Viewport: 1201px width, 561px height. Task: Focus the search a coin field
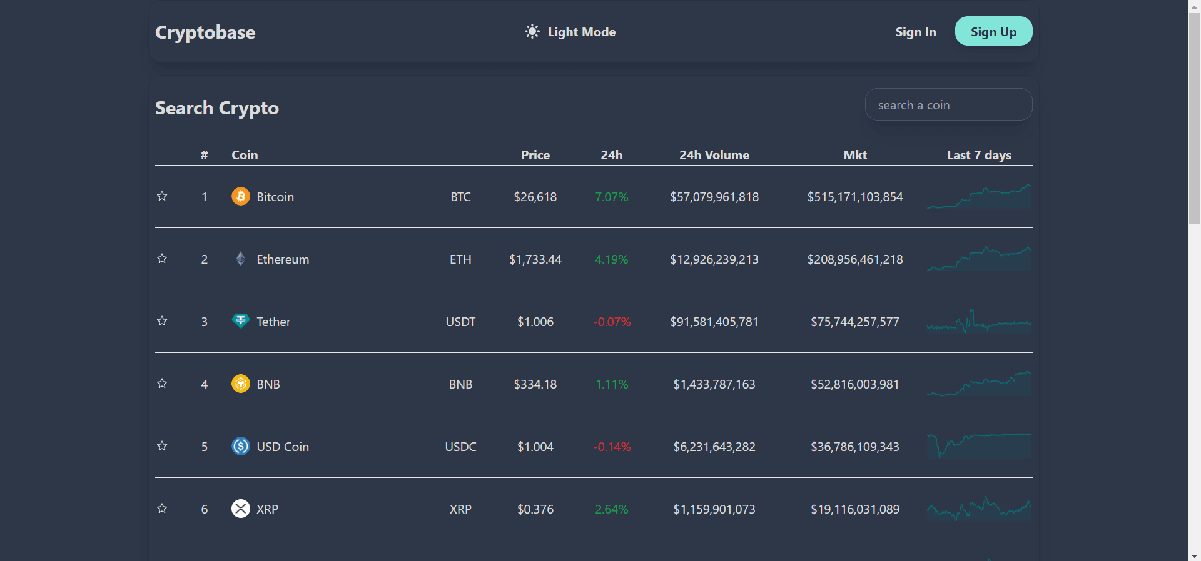coord(949,104)
